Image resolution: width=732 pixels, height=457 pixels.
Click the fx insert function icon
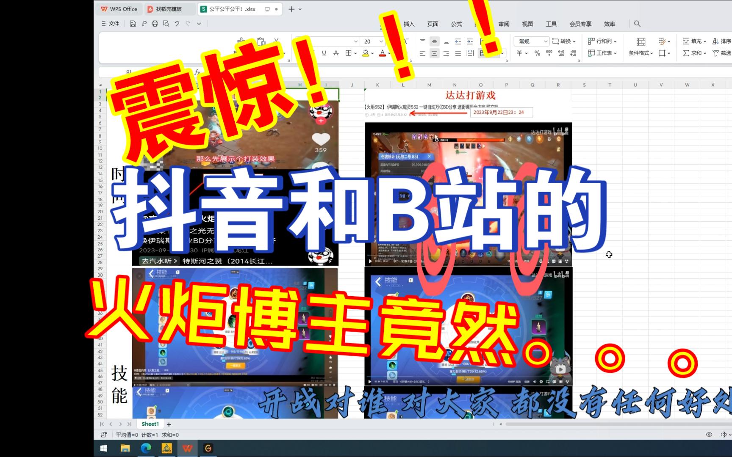point(197,72)
